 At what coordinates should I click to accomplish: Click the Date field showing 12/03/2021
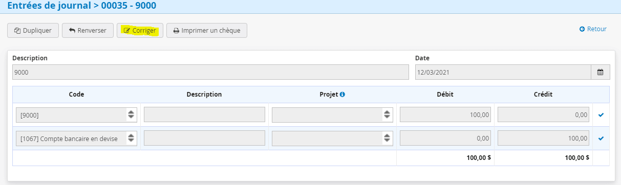point(503,72)
